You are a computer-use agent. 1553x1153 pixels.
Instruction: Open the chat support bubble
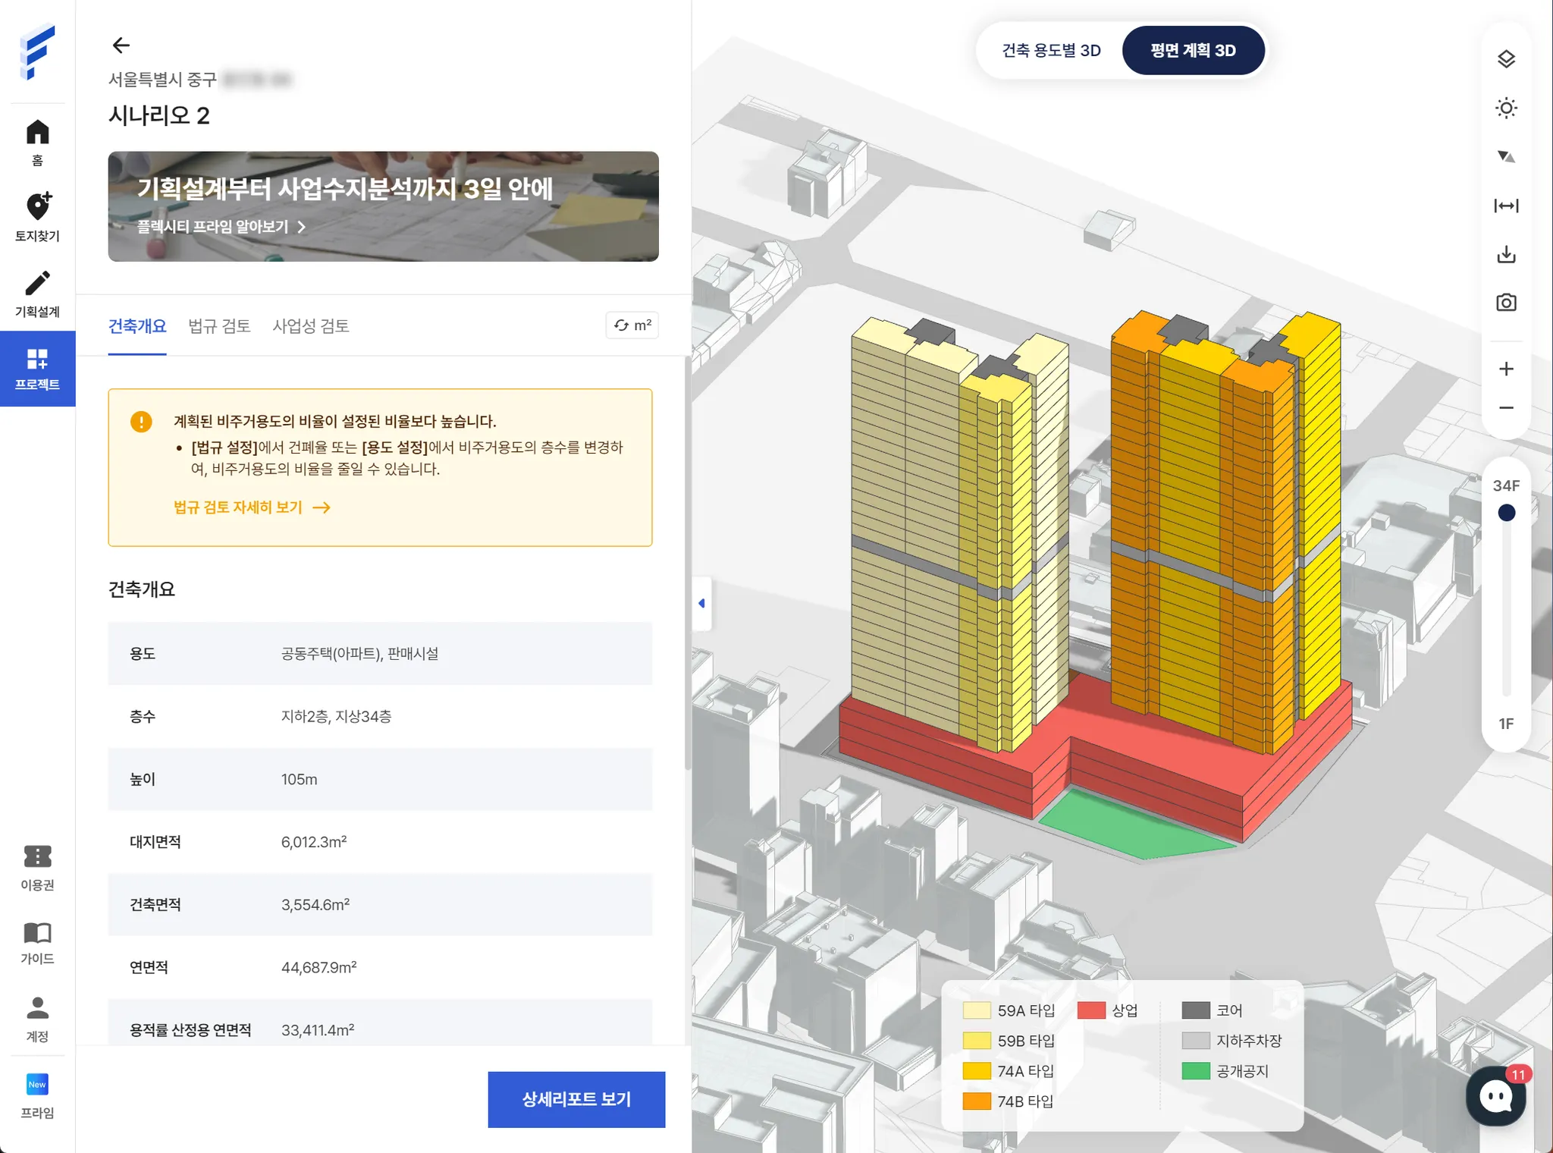coord(1495,1095)
